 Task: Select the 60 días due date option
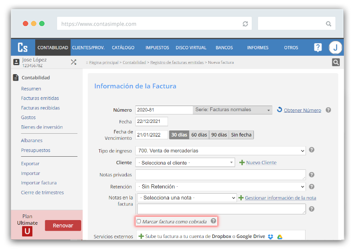point(199,135)
